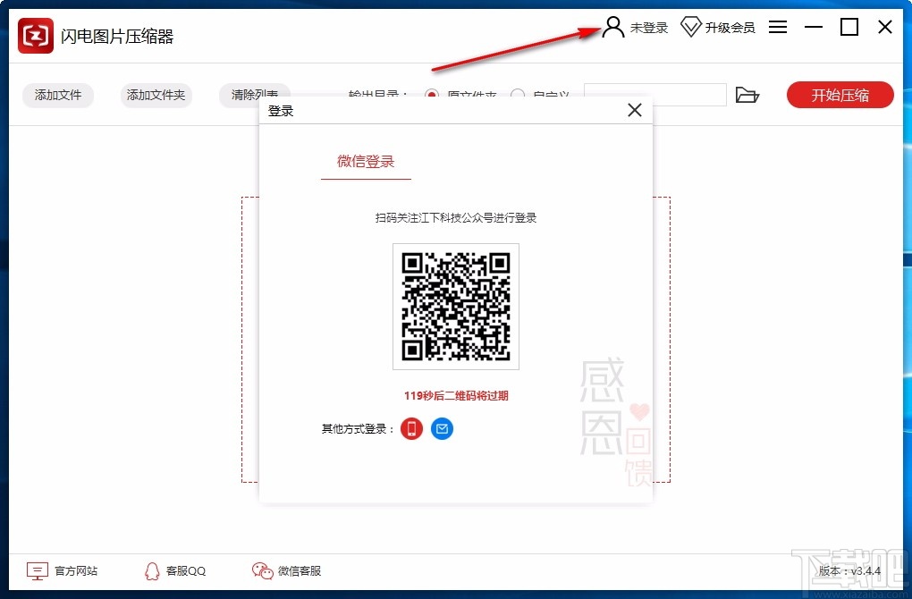Select the 微信登录 tab
912x599 pixels.
pyautogui.click(x=366, y=161)
